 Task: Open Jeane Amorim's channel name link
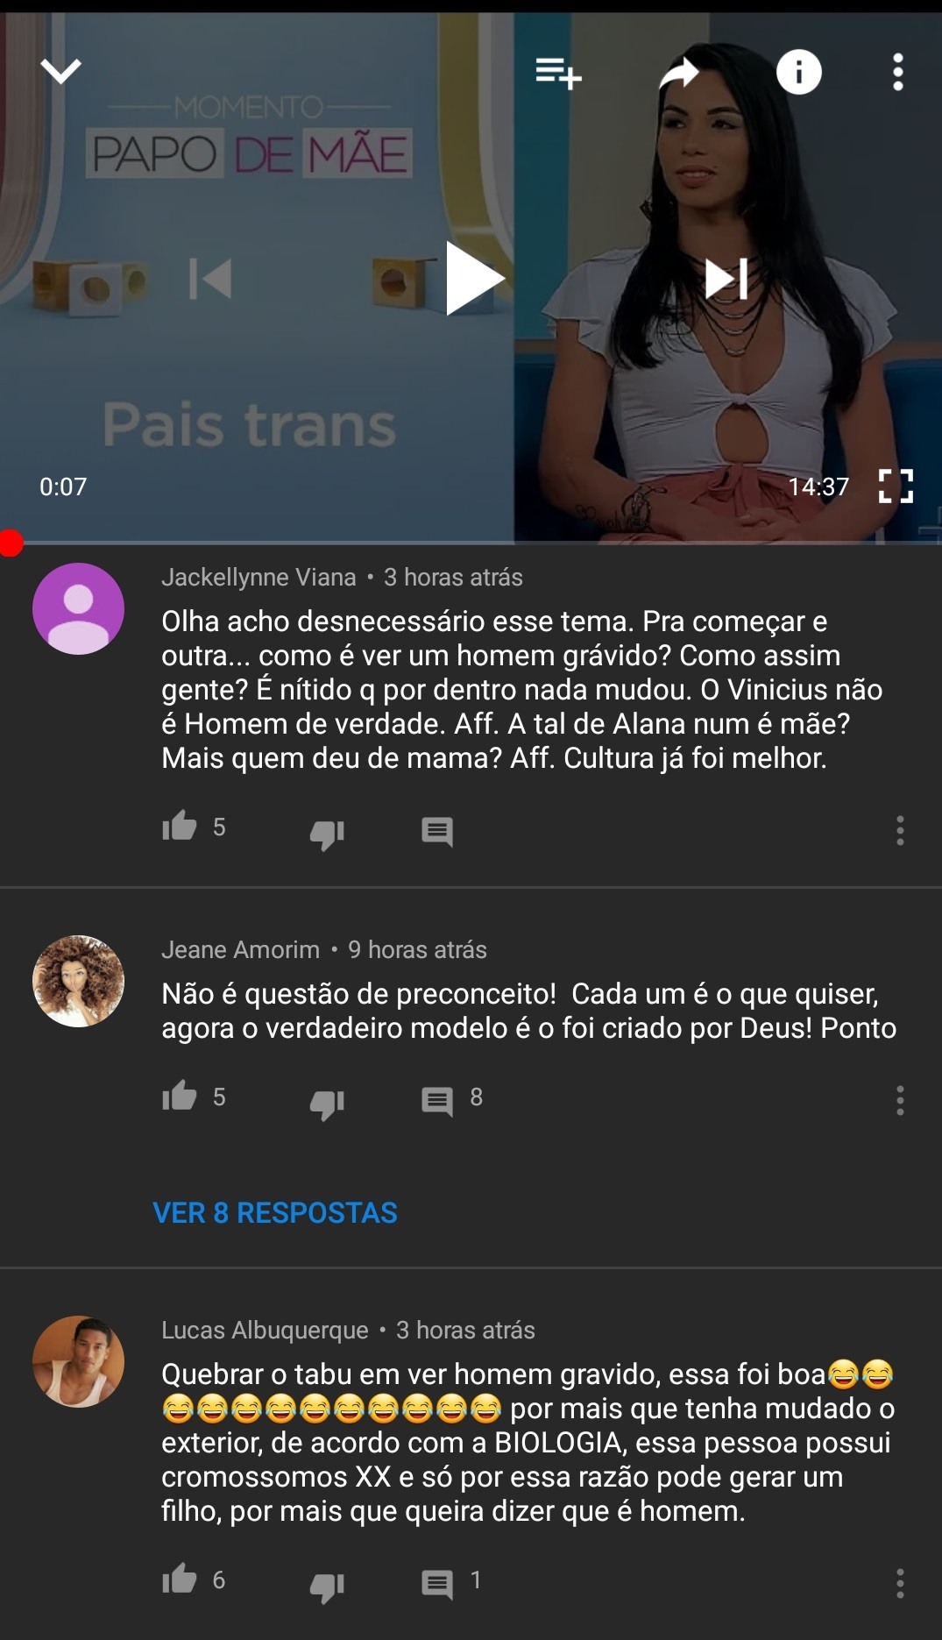click(x=241, y=949)
